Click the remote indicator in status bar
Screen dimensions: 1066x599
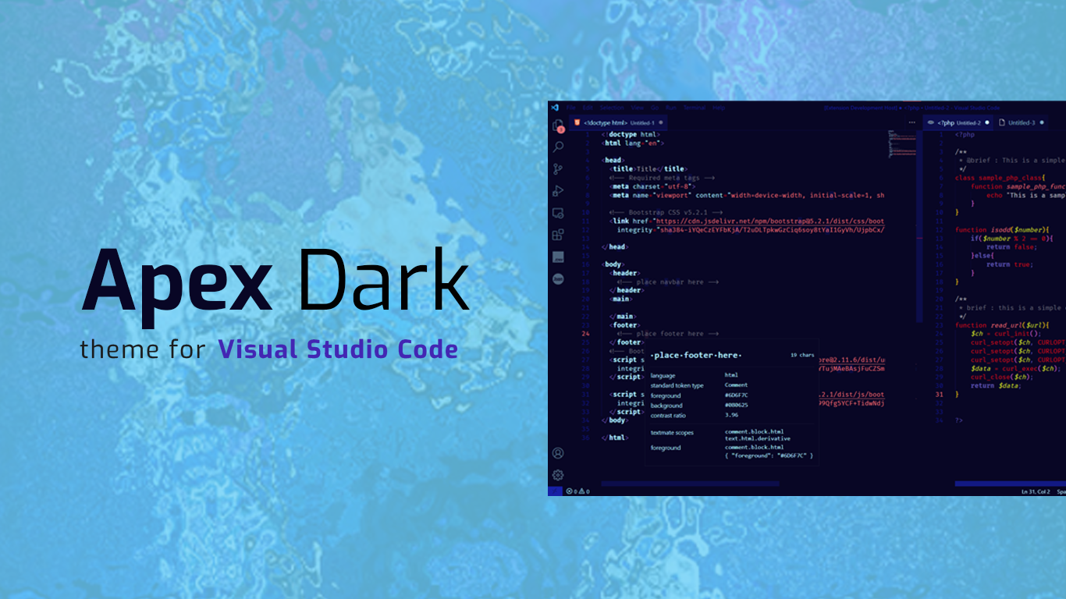[555, 491]
